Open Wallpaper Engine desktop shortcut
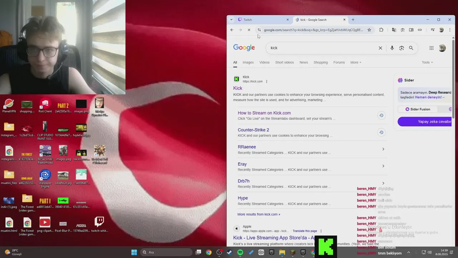The width and height of the screenshot is (458, 258). click(x=45, y=179)
